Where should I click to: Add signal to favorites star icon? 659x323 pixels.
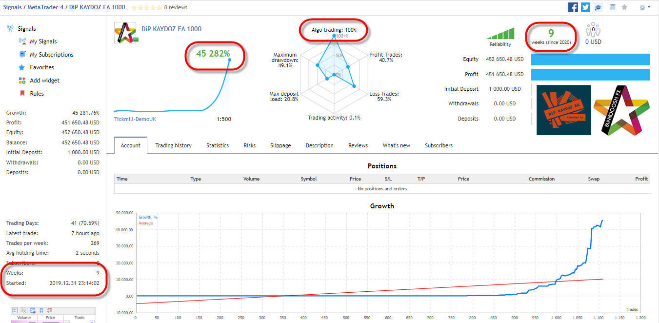point(624,7)
